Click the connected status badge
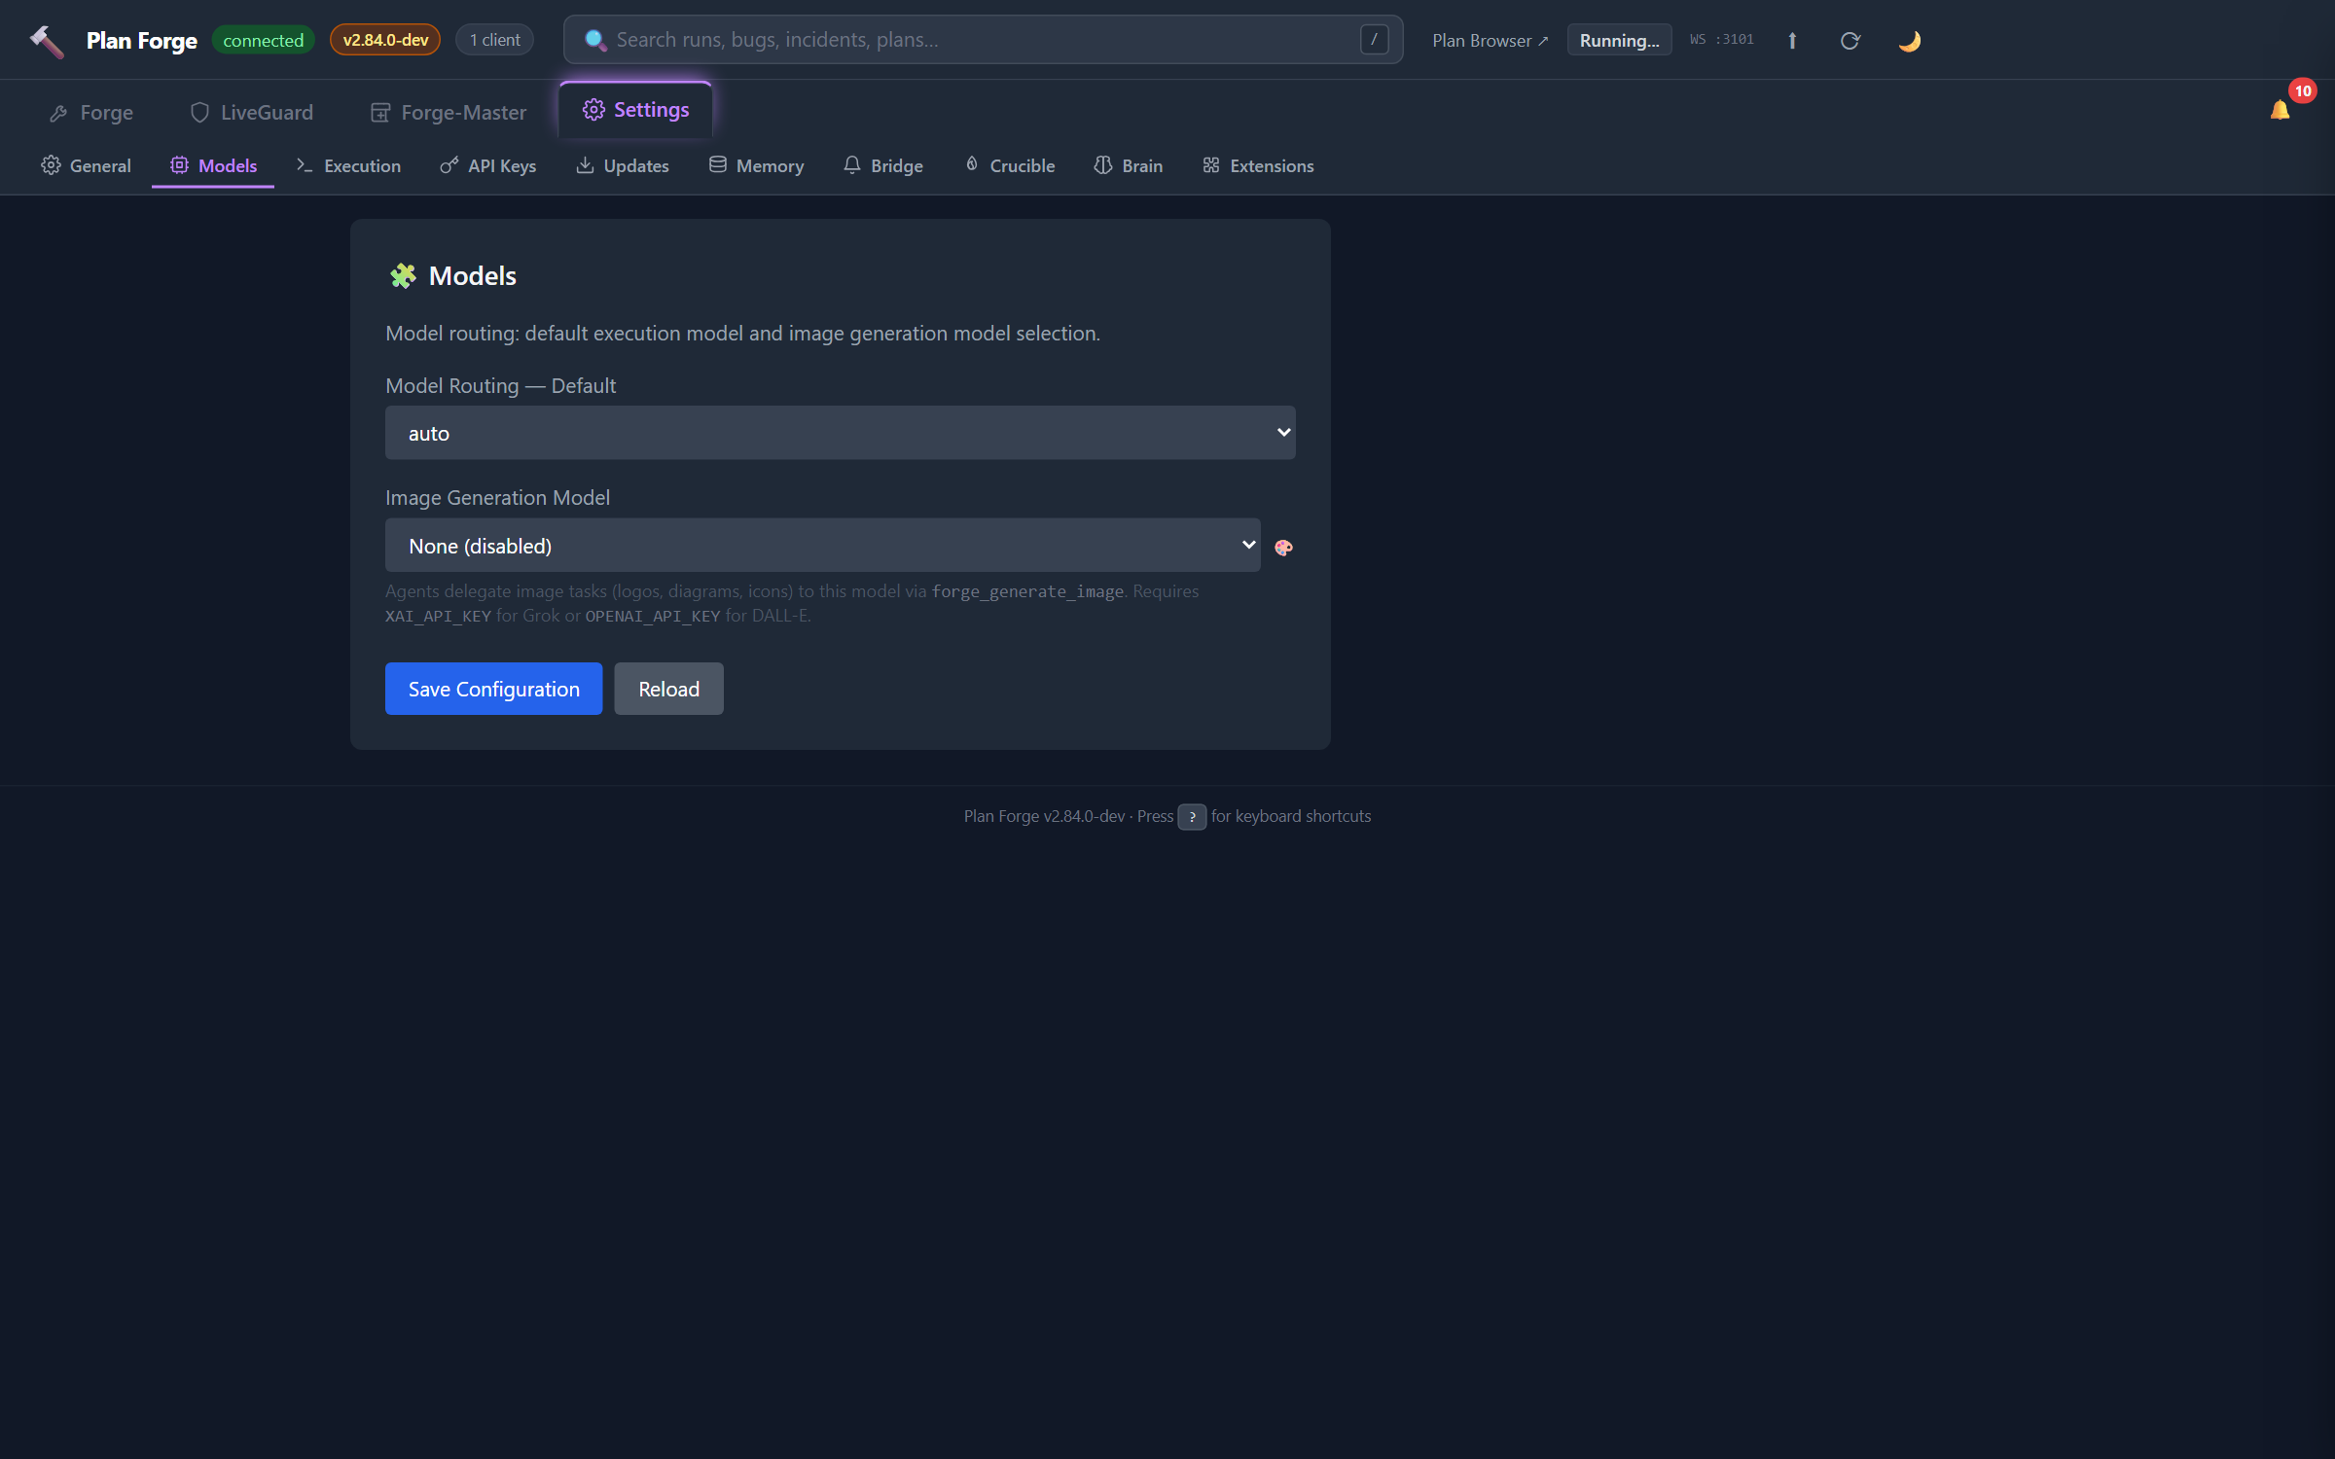Screen dimensions: 2335x1459 pos(264,40)
